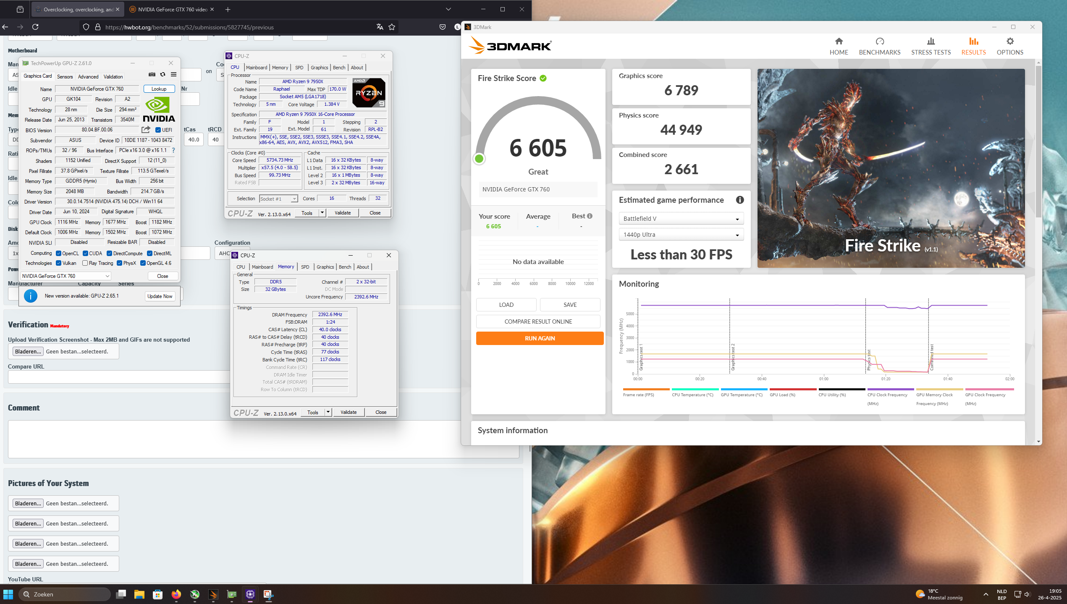Click the SAVE button in 3DMark
1067x604 pixels.
coord(570,305)
